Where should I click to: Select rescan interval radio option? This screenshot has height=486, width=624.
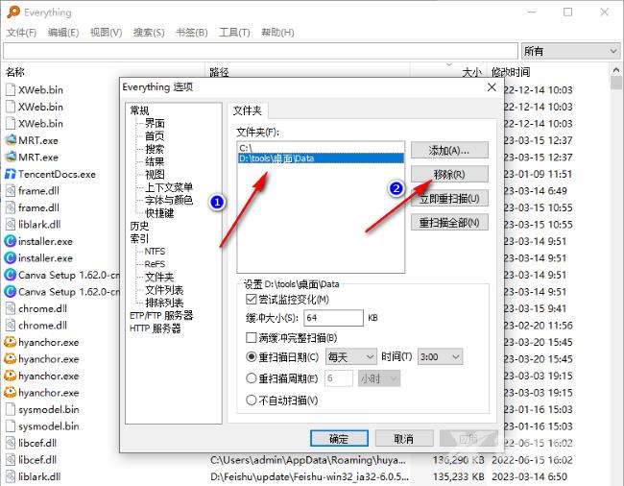(x=252, y=378)
